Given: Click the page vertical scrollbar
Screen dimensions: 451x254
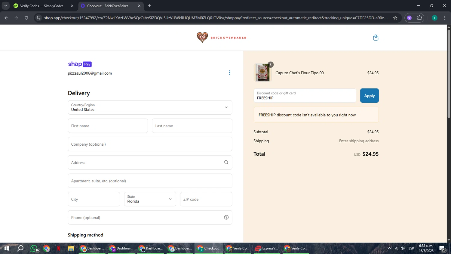Looking at the screenshot, I should click(449, 74).
